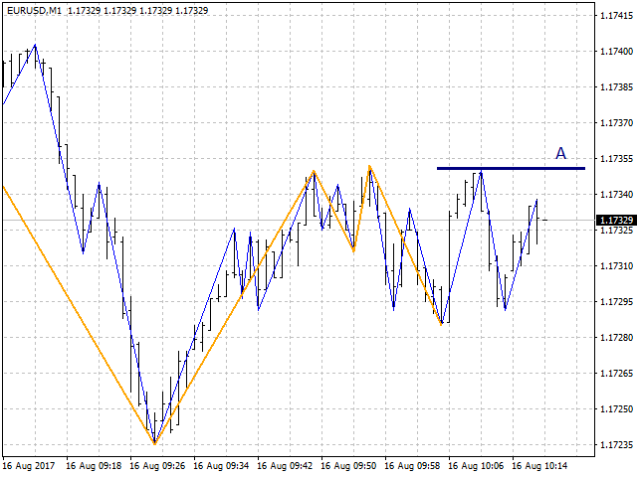The image size is (637, 477).
Task: Click the blue zigzag peak near 1.17400
Action: pos(36,45)
